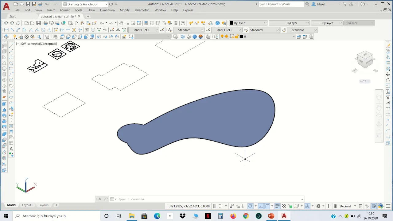393x221 pixels.
Task: Choose the Cylinder solid modeling tool
Action: tap(4, 74)
